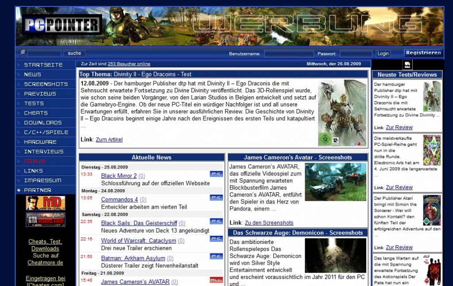The height and width of the screenshot is (286, 453).
Task: Click the ALL platform badge beside James Cameron's AVATAR
Action: (x=216, y=280)
